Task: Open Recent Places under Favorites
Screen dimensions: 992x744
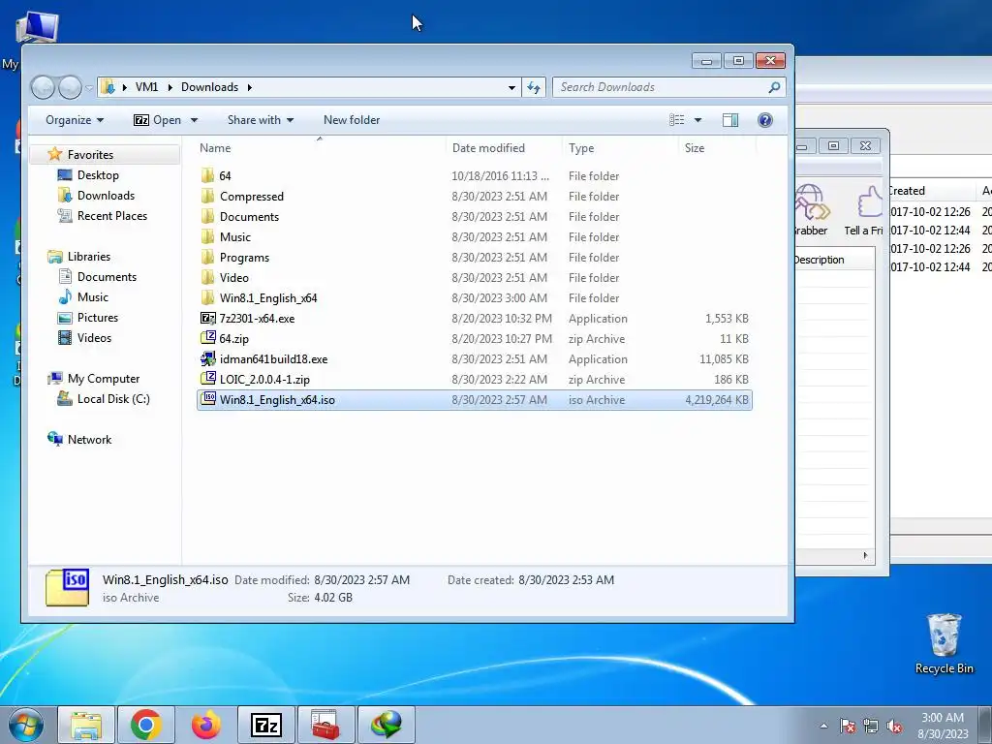Action: (112, 216)
